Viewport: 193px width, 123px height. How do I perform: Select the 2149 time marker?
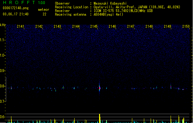(168, 26)
